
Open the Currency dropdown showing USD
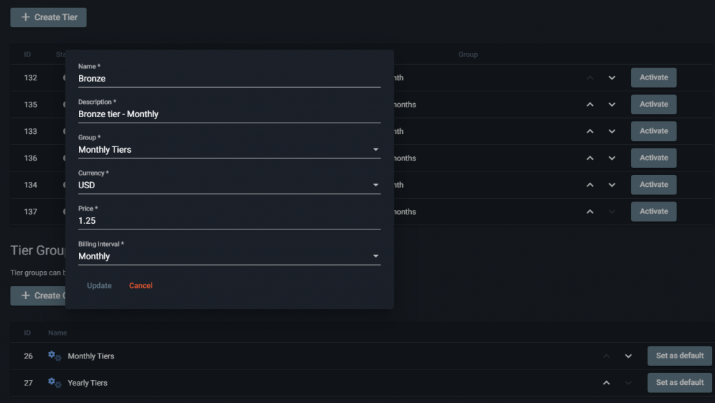coord(229,185)
